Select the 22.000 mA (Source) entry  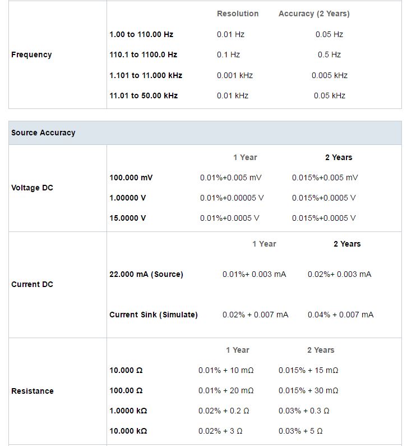[146, 275]
